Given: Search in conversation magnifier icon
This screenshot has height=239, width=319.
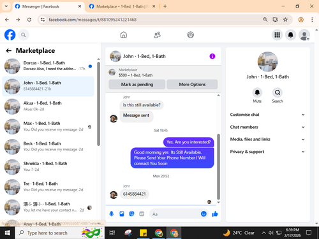Looking at the screenshot, I should click(278, 92).
